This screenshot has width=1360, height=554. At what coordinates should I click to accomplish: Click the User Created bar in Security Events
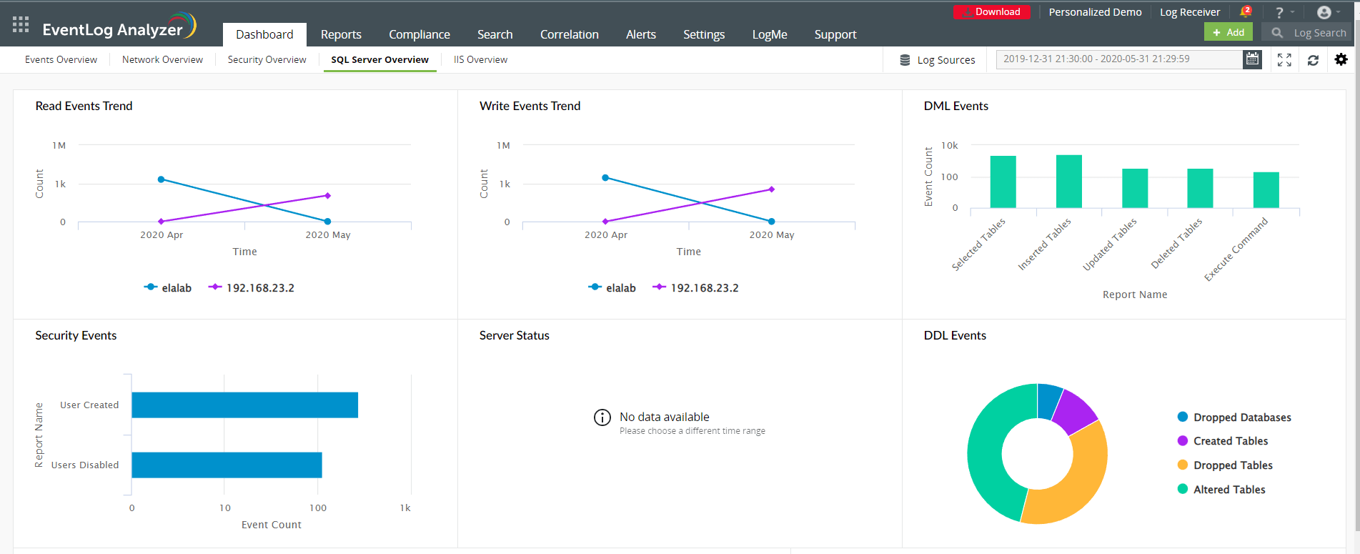click(244, 405)
